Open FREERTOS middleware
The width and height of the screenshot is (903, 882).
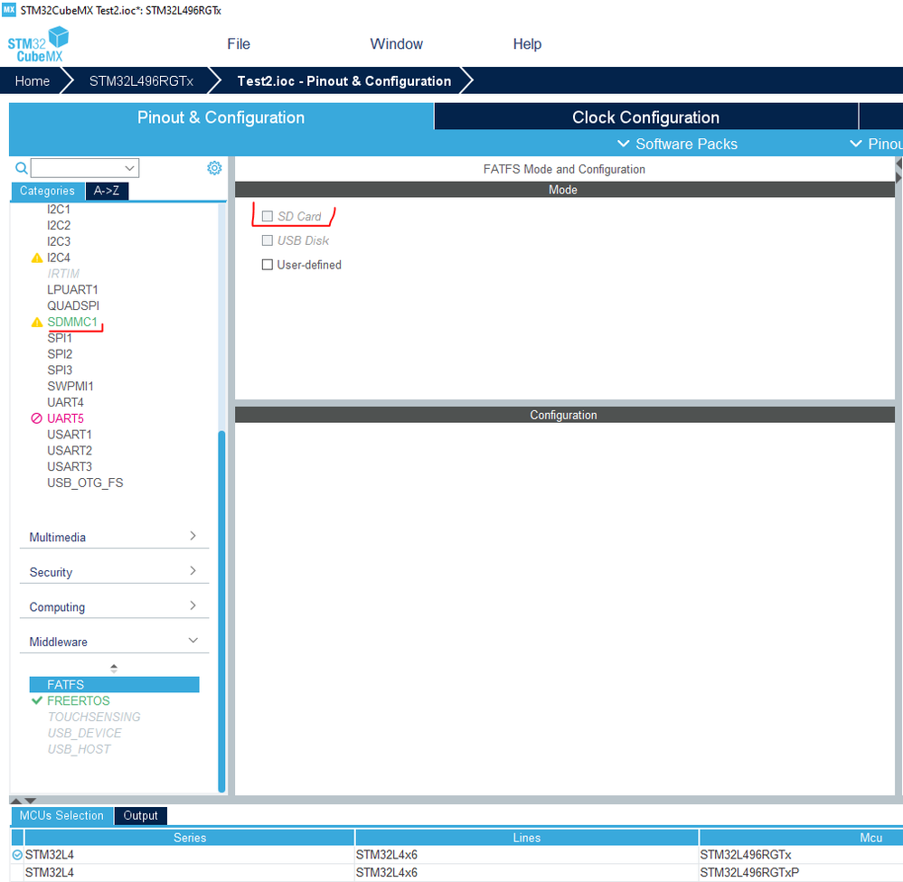(79, 700)
